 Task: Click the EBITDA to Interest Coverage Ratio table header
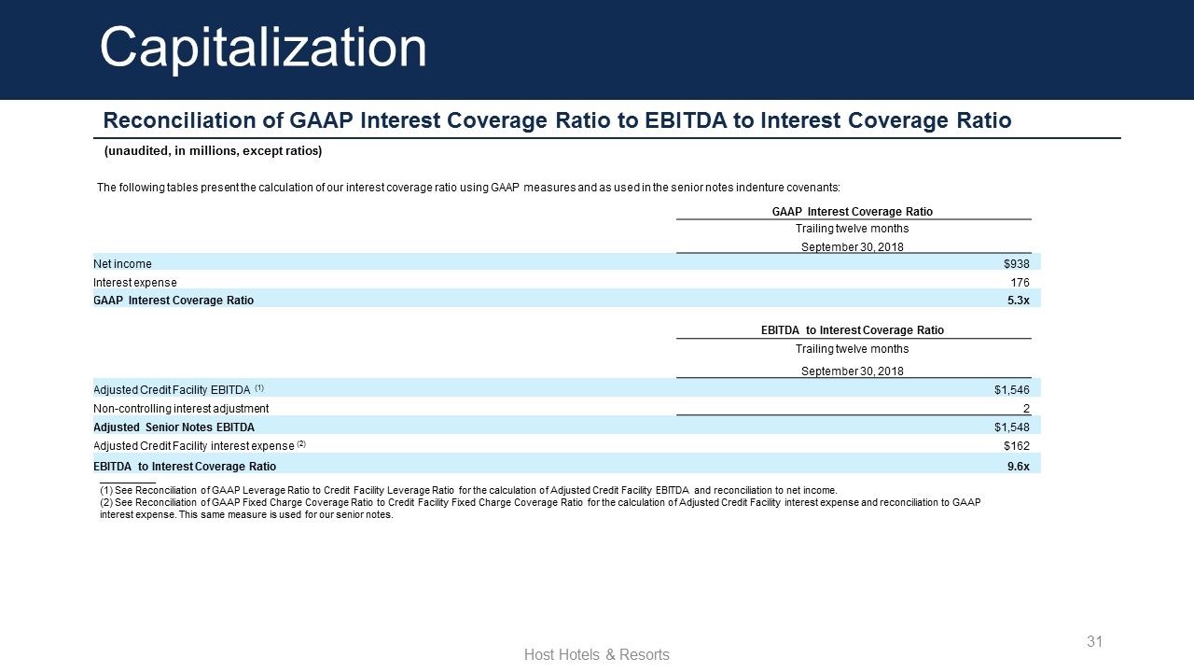coord(852,330)
